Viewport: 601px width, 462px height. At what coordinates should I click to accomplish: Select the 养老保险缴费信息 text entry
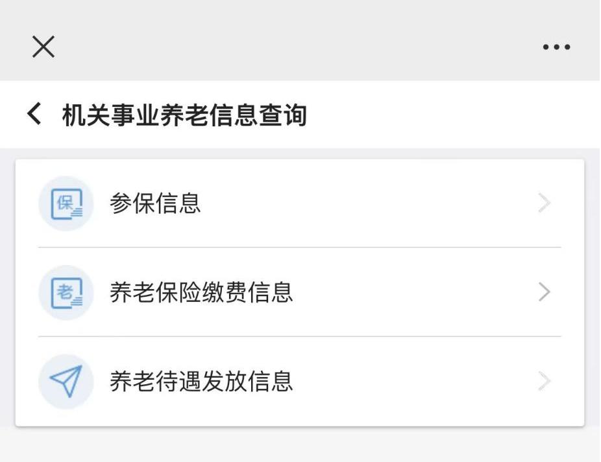tap(201, 292)
